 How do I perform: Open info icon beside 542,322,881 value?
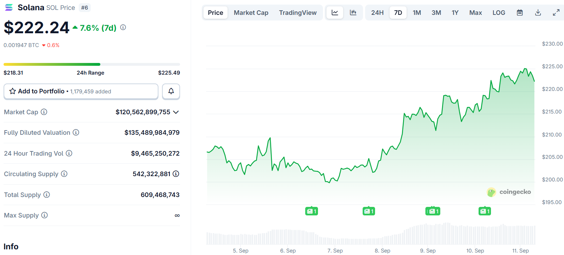pyautogui.click(x=176, y=174)
